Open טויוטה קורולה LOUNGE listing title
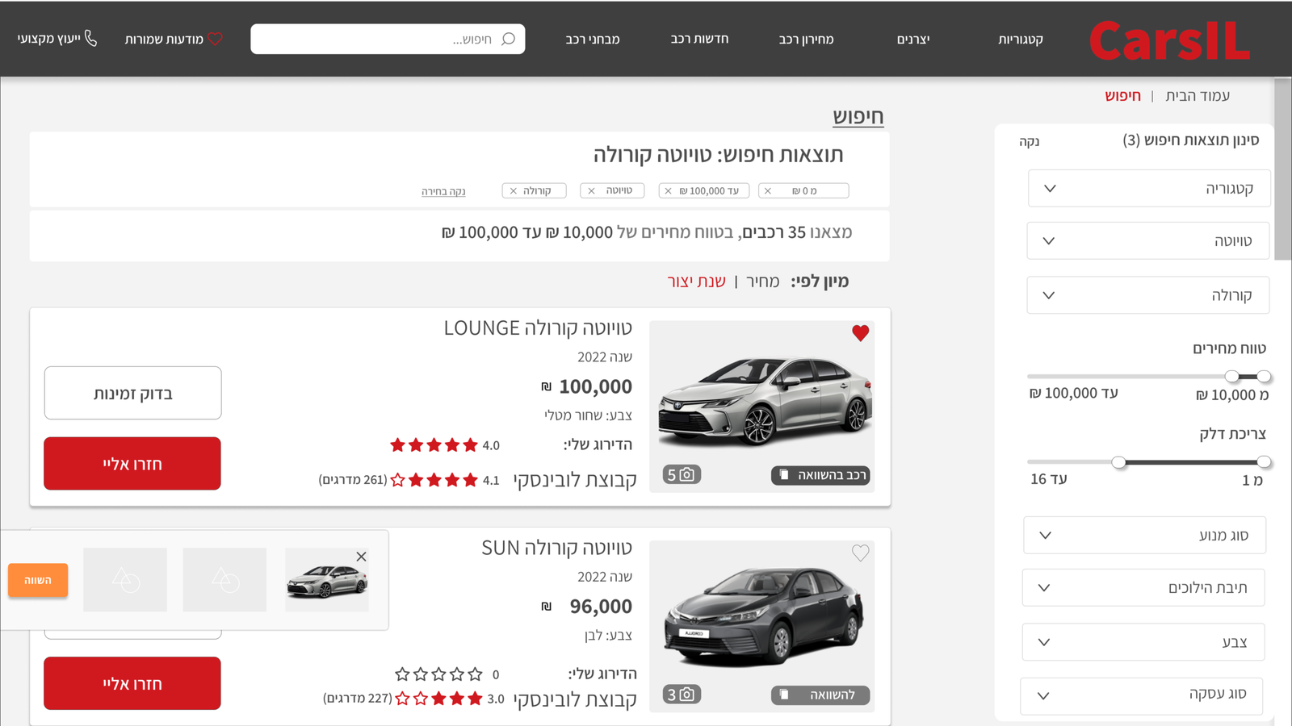The height and width of the screenshot is (726, 1292). pyautogui.click(x=538, y=328)
